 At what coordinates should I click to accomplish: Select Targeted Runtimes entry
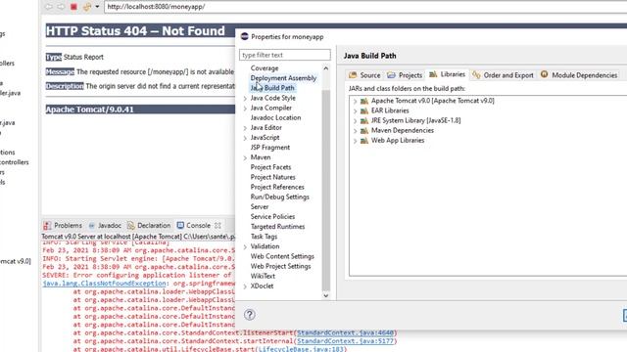tap(277, 227)
